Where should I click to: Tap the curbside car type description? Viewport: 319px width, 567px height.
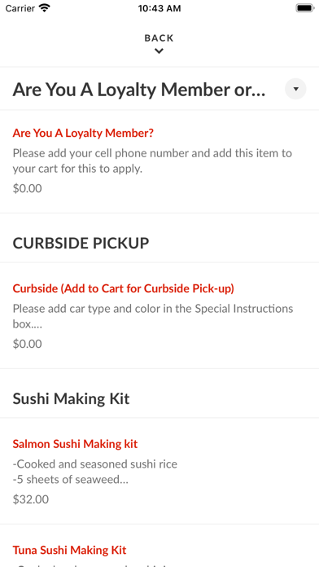click(x=153, y=316)
